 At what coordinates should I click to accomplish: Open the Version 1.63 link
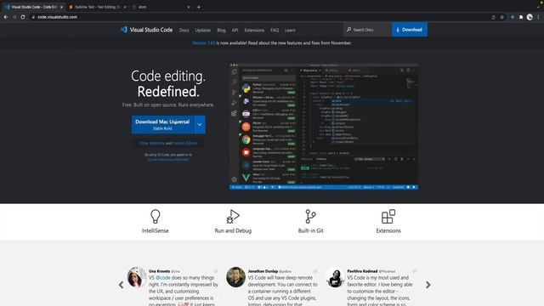(203, 43)
